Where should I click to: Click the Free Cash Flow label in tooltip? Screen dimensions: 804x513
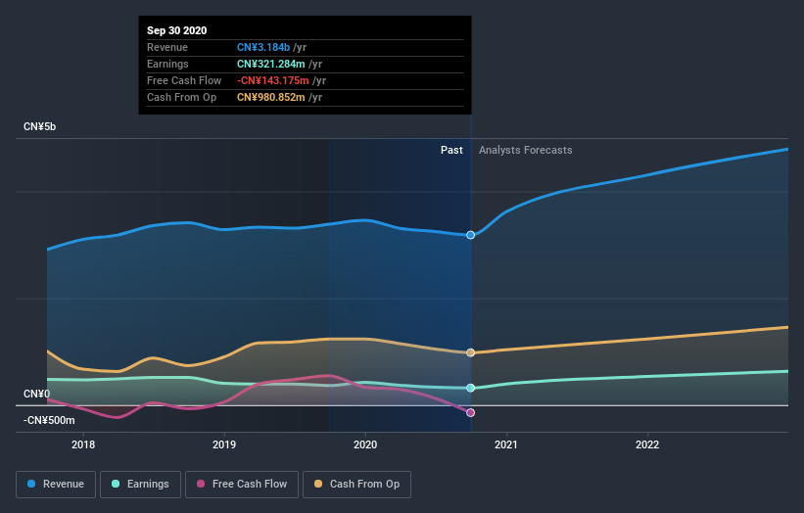(184, 80)
